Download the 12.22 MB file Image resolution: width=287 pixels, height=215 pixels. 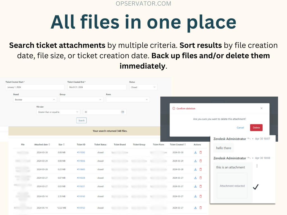[195, 208]
